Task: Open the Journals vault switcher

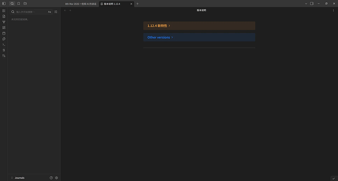Action: (x=18, y=178)
